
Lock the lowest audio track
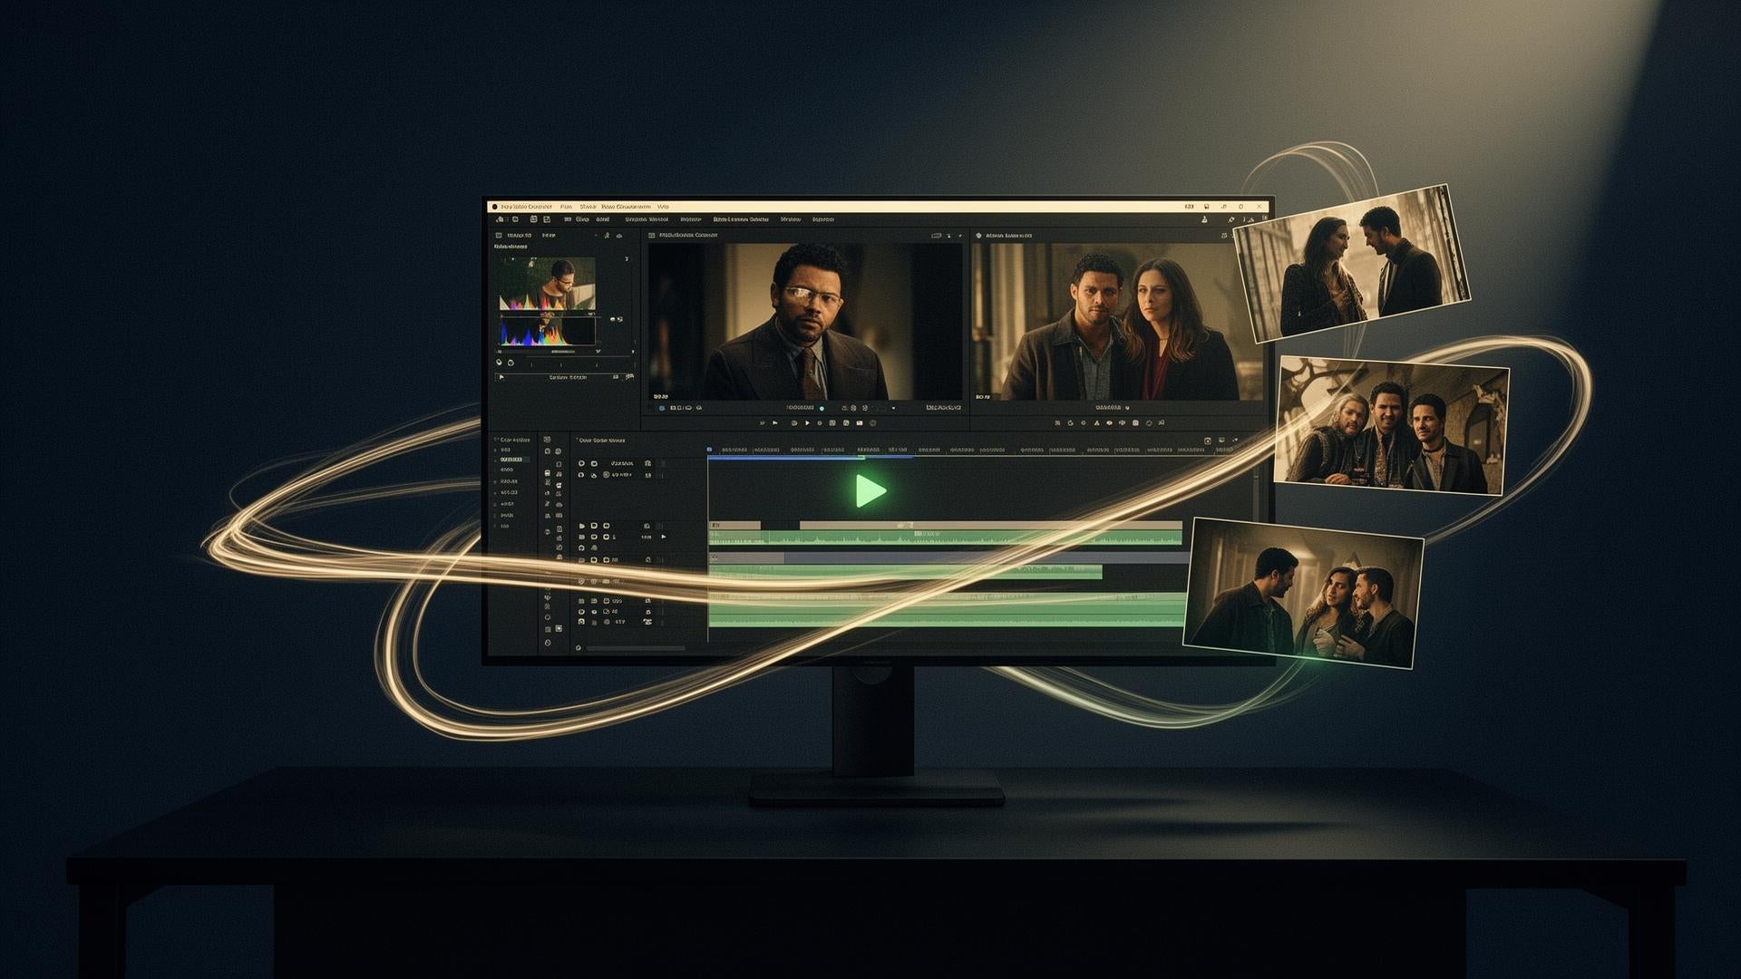click(x=648, y=622)
